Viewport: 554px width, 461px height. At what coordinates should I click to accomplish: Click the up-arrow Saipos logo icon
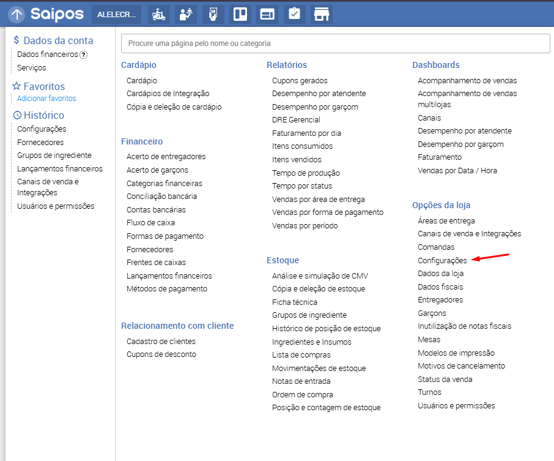pyautogui.click(x=17, y=14)
